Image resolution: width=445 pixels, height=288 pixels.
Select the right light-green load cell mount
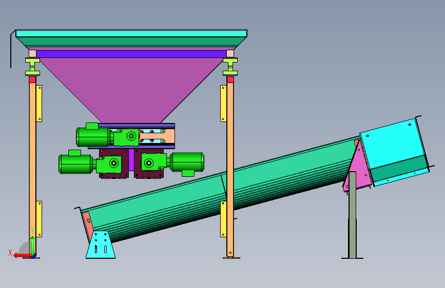(230, 67)
